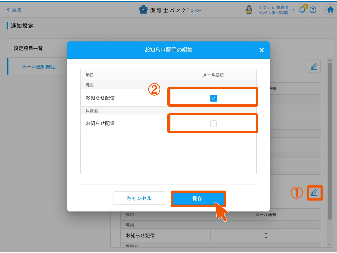Uncheck 職員 お知らせ配信 mail notification checkbox
The height and width of the screenshot is (253, 337).
(214, 98)
